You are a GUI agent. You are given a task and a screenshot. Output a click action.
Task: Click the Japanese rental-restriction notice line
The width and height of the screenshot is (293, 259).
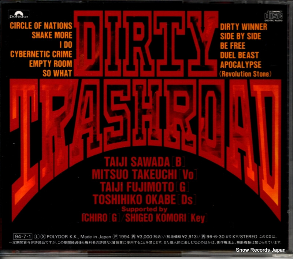point(145,243)
